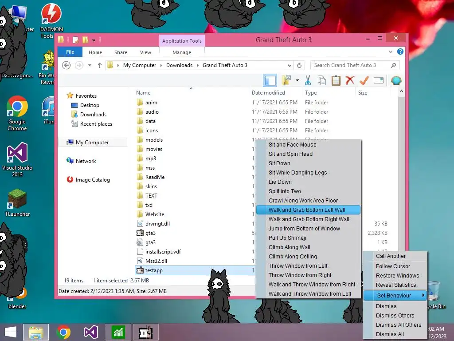The image size is (454, 341).
Task: Select My Computer in navigation pane
Action: click(92, 143)
